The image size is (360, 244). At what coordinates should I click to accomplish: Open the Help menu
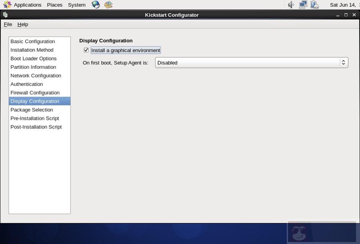(x=22, y=24)
